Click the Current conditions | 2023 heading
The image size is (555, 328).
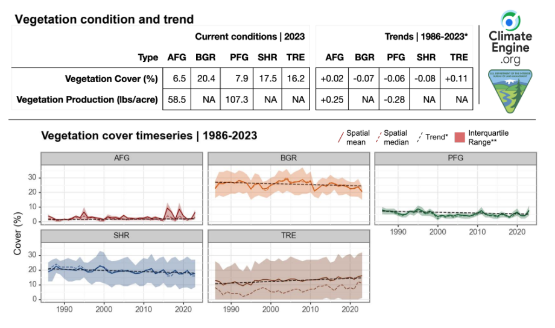tap(249, 37)
